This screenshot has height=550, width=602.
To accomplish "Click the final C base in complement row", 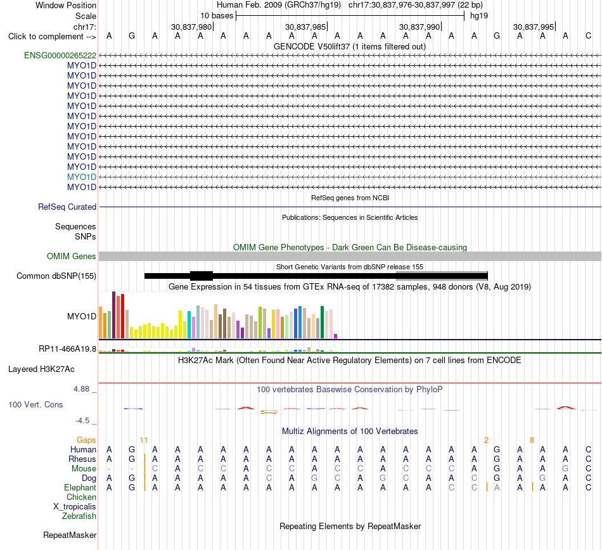I will coord(588,36).
